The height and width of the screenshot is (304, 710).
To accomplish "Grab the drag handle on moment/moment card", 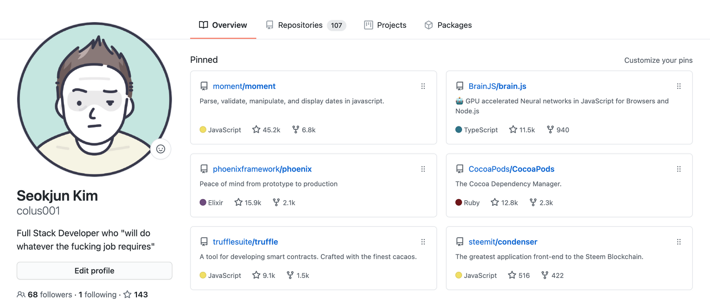I will [x=423, y=86].
